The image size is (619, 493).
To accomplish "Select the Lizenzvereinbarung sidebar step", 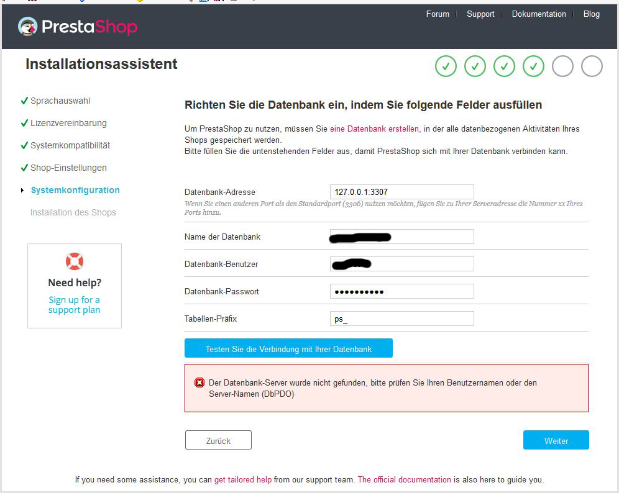I will 68,123.
